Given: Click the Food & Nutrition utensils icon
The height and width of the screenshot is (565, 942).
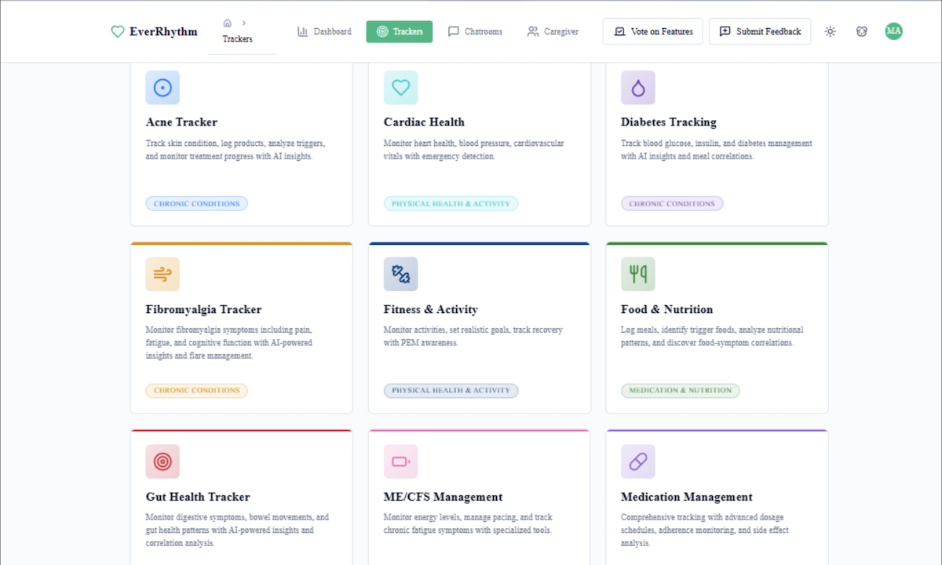Looking at the screenshot, I should [x=637, y=275].
